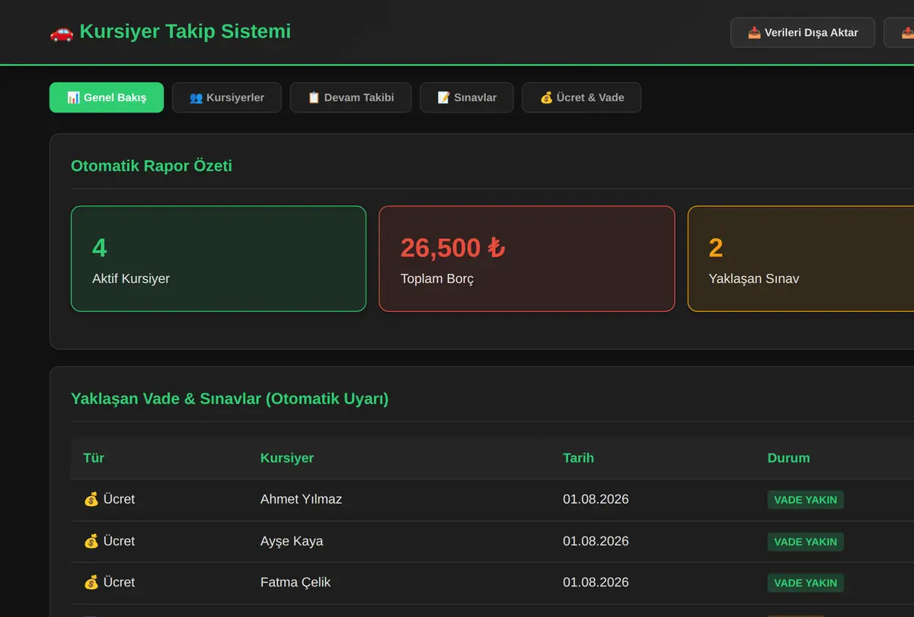Click the money bag icon in Ayşe Kaya's row
The height and width of the screenshot is (617, 914).
(x=91, y=542)
